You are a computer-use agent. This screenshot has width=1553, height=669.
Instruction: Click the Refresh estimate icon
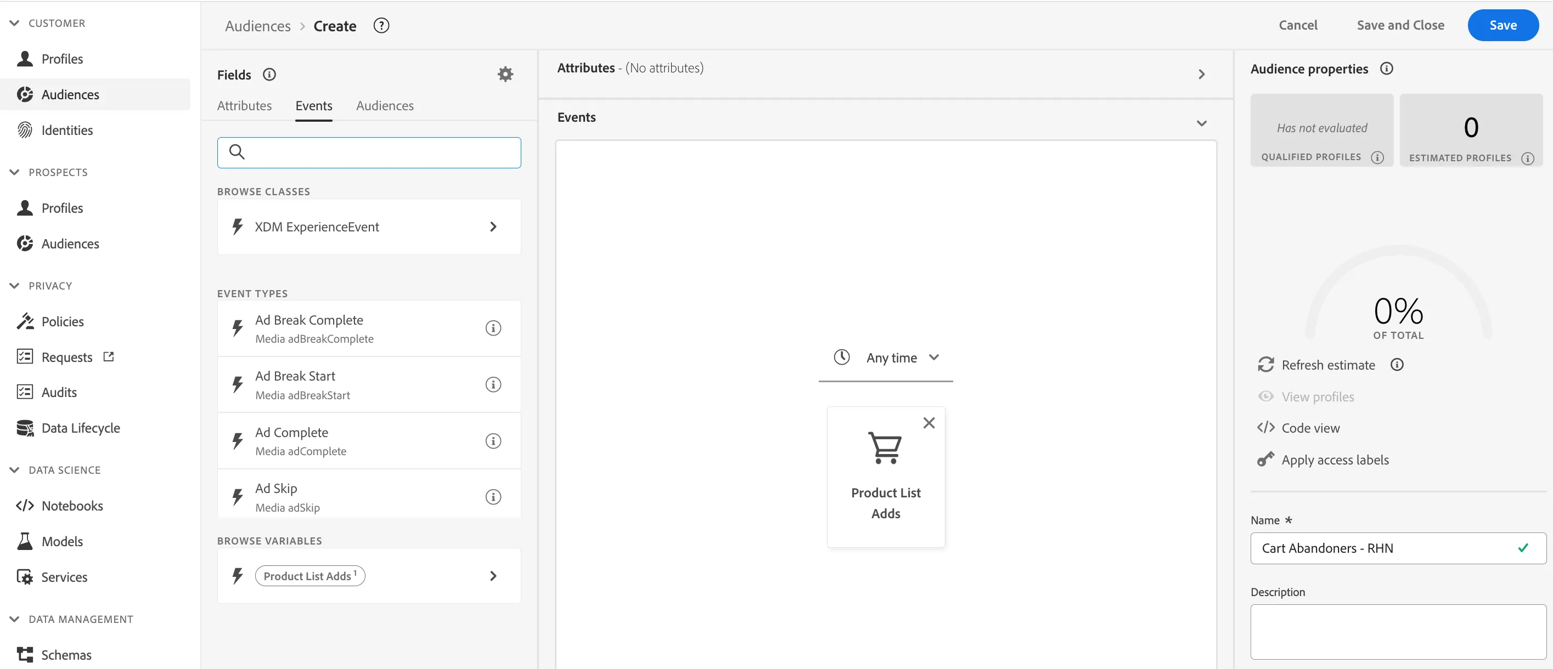1265,365
